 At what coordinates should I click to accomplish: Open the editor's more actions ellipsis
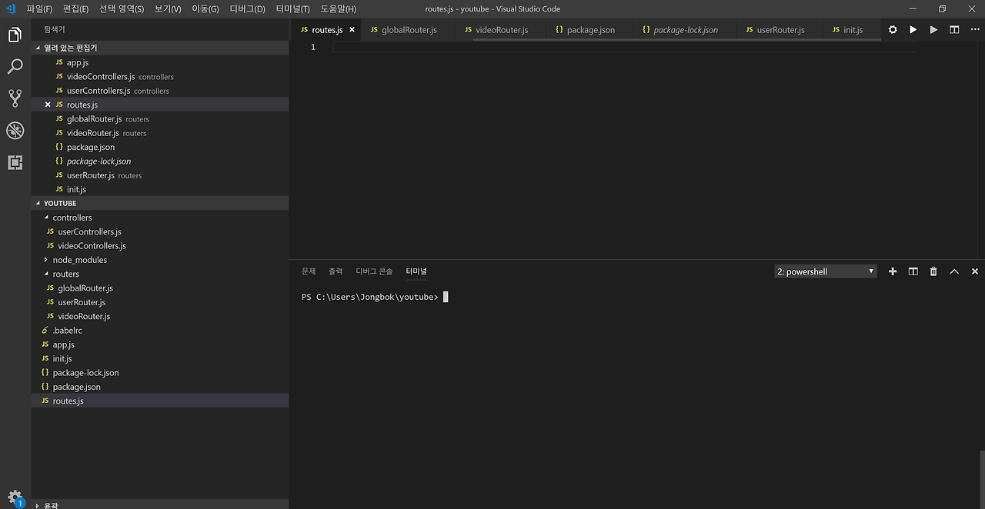(x=974, y=29)
